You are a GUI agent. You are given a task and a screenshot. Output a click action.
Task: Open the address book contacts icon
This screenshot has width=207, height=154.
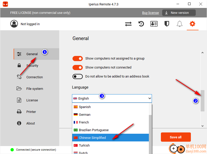(x=154, y=24)
